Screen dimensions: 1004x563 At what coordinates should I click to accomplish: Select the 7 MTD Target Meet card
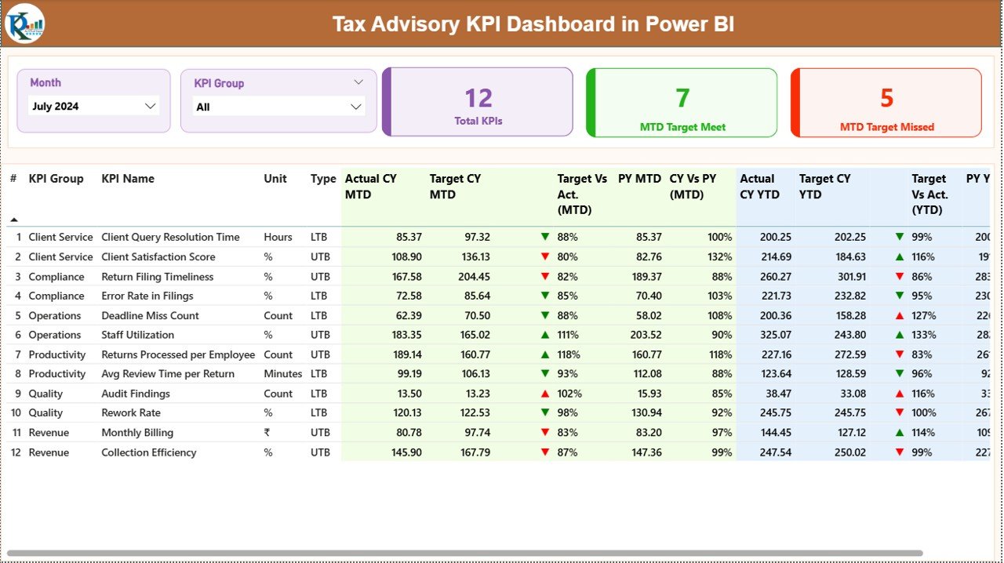click(x=682, y=103)
